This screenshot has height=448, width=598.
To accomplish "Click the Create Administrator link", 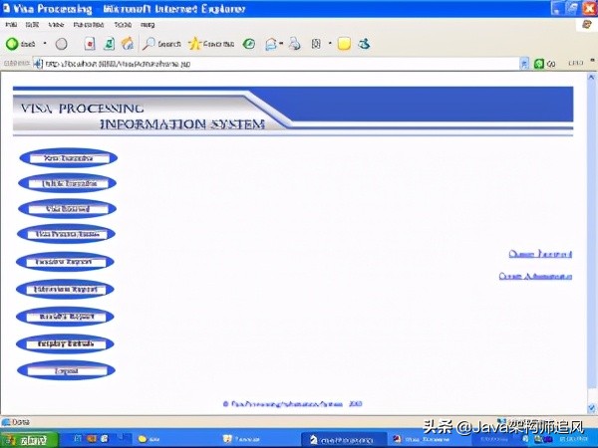I will 535,276.
